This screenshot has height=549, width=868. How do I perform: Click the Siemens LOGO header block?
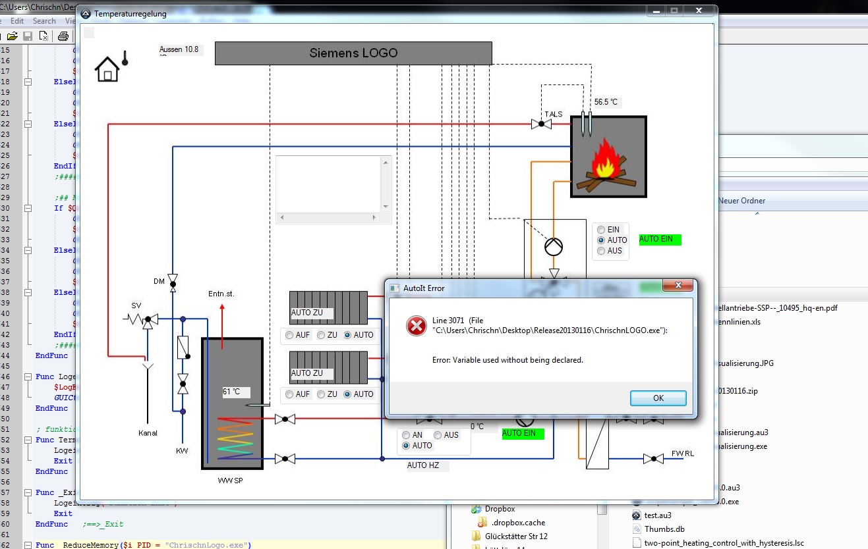[x=353, y=53]
